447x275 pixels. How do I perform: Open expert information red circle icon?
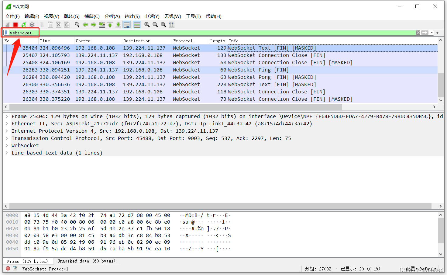pyautogui.click(x=8, y=268)
